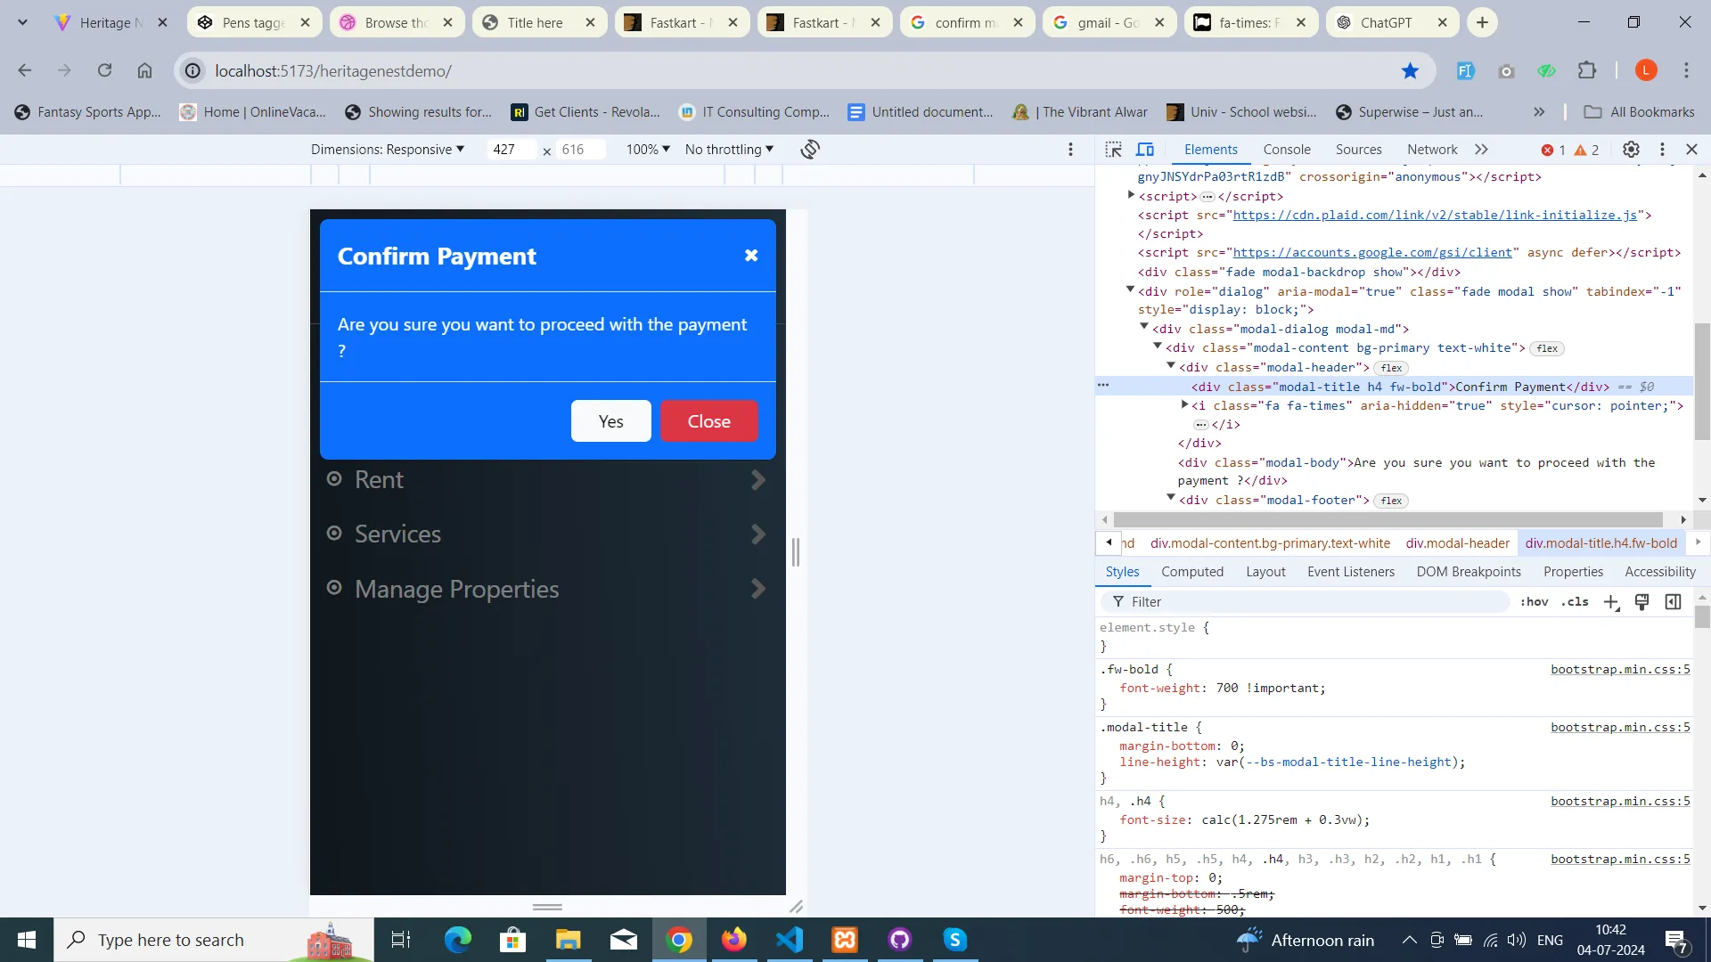The width and height of the screenshot is (1711, 962).
Task: Bookmark star icon in address bar
Action: click(x=1410, y=71)
